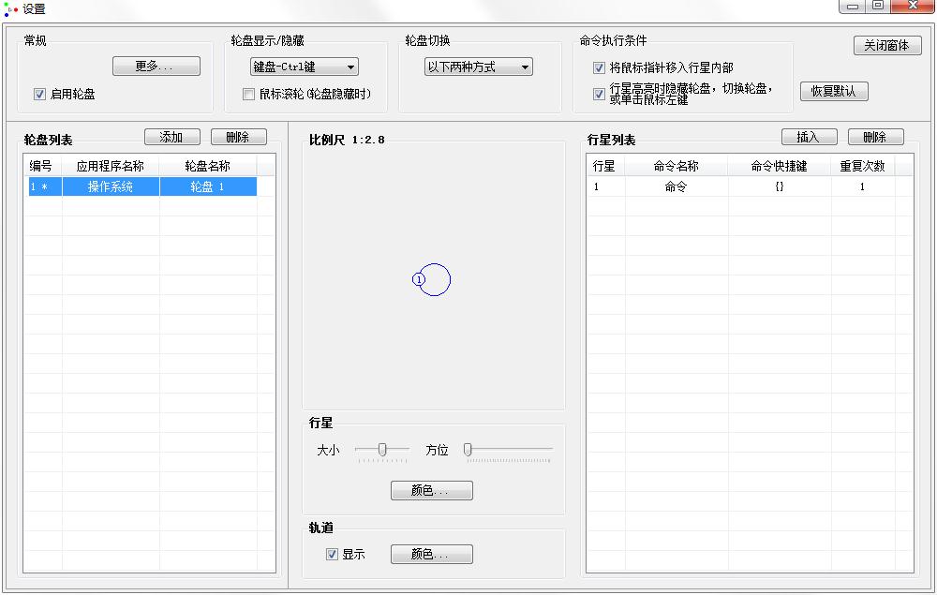Screen dimensions: 937x595
Task: Enable the 鼠标滚轮 checkbox
Action: tap(248, 94)
